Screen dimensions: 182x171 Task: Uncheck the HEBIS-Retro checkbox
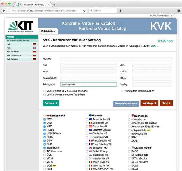pyautogui.click(x=45, y=133)
